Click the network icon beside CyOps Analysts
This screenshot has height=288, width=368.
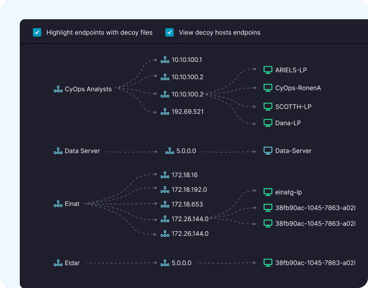pos(58,89)
